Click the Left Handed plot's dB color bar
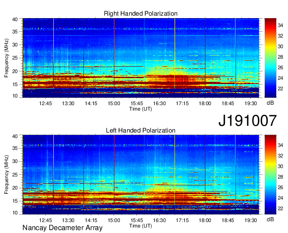Viewport: 288px width, 233px height. coord(270,175)
